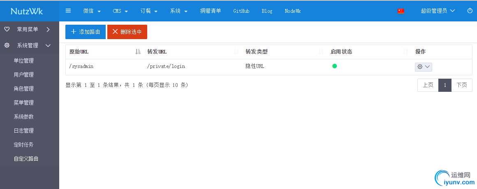Image resolution: width=477 pixels, height=189 pixels.
Task: Click the heart icon beside 常用菜单
Action: 7,29
